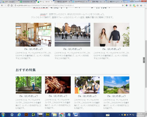Click the camera screenshot extension icon
The height and width of the screenshot is (117, 147).
pyautogui.click(x=138, y=5)
